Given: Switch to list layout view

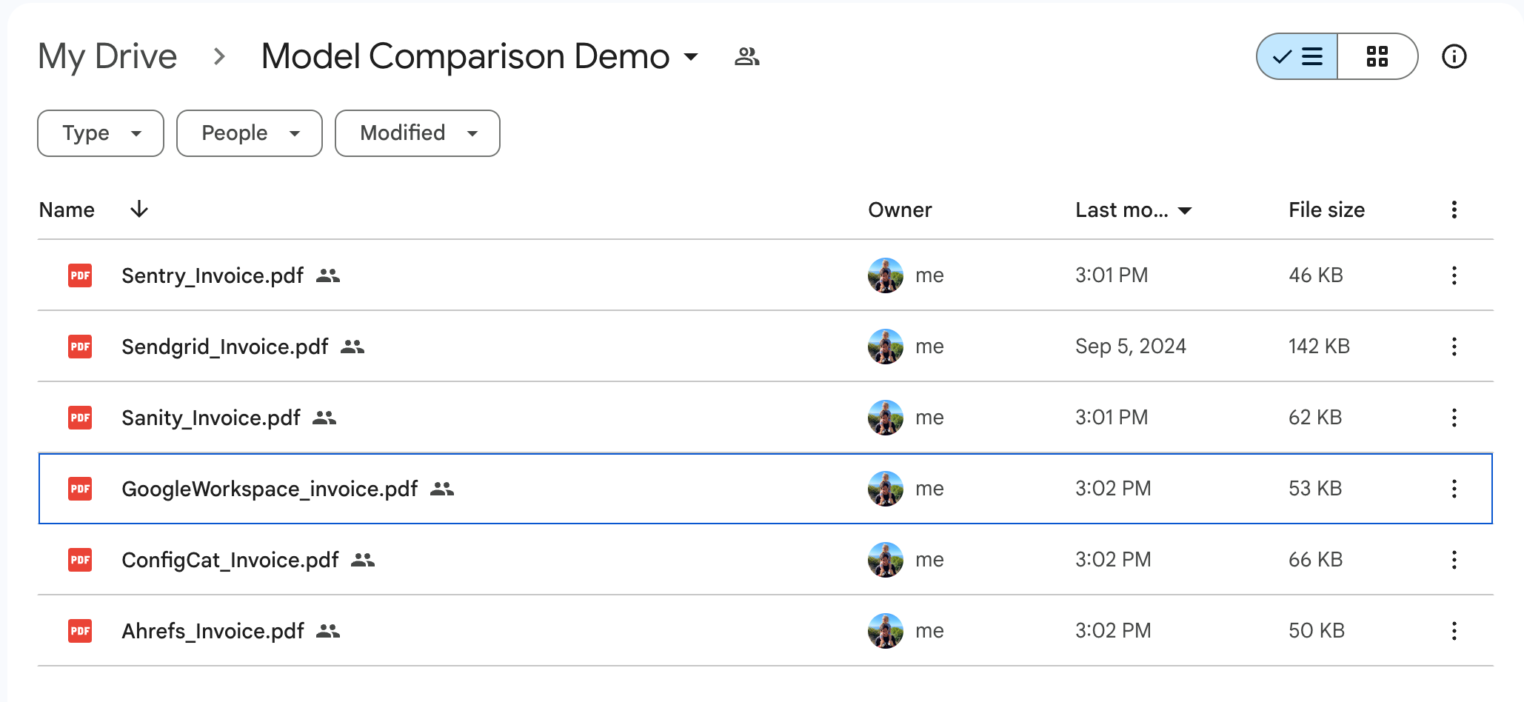Looking at the screenshot, I should pyautogui.click(x=1297, y=56).
